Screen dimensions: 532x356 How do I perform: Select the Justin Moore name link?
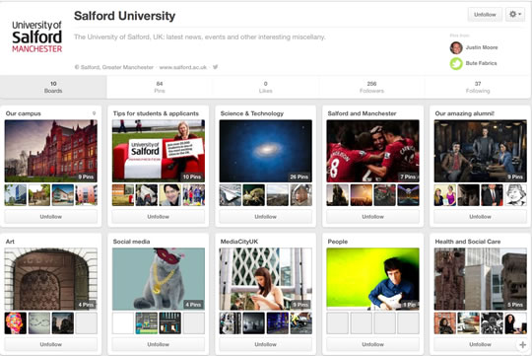tap(482, 47)
